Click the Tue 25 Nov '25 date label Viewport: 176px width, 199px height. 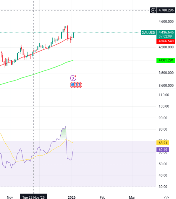pos(34,196)
